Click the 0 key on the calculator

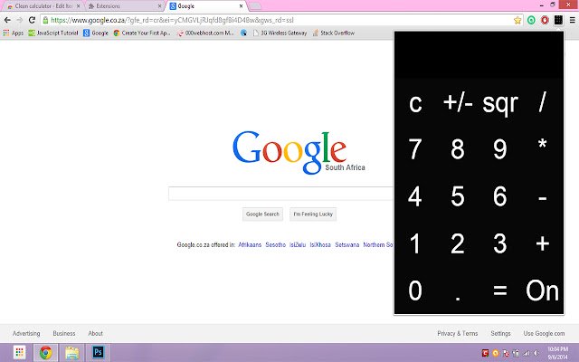pos(415,291)
